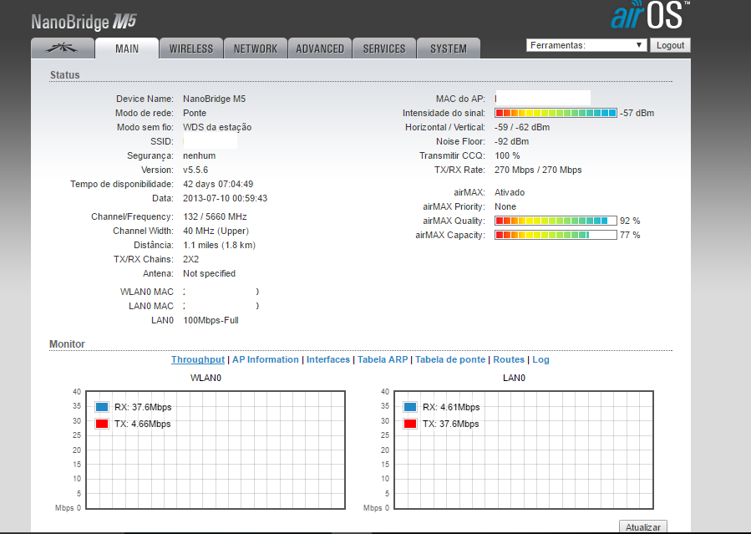Screen dimensions: 751x534
Task: Click airMAX Capacity value '77 %'
Action: (x=630, y=235)
